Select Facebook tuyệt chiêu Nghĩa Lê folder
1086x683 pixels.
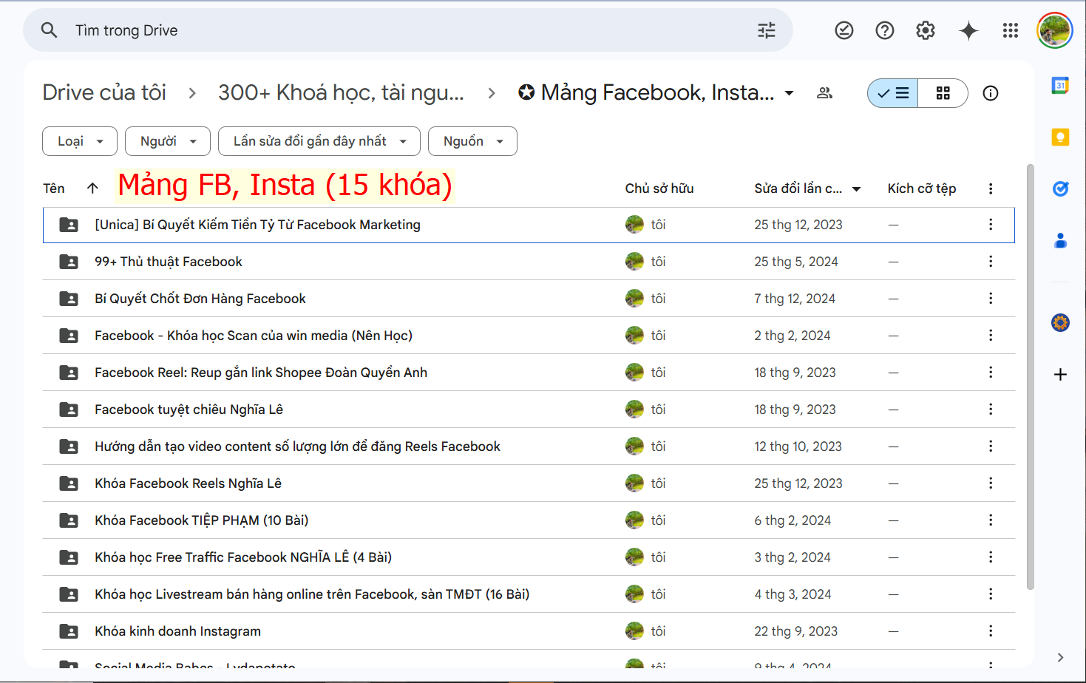pos(529,410)
